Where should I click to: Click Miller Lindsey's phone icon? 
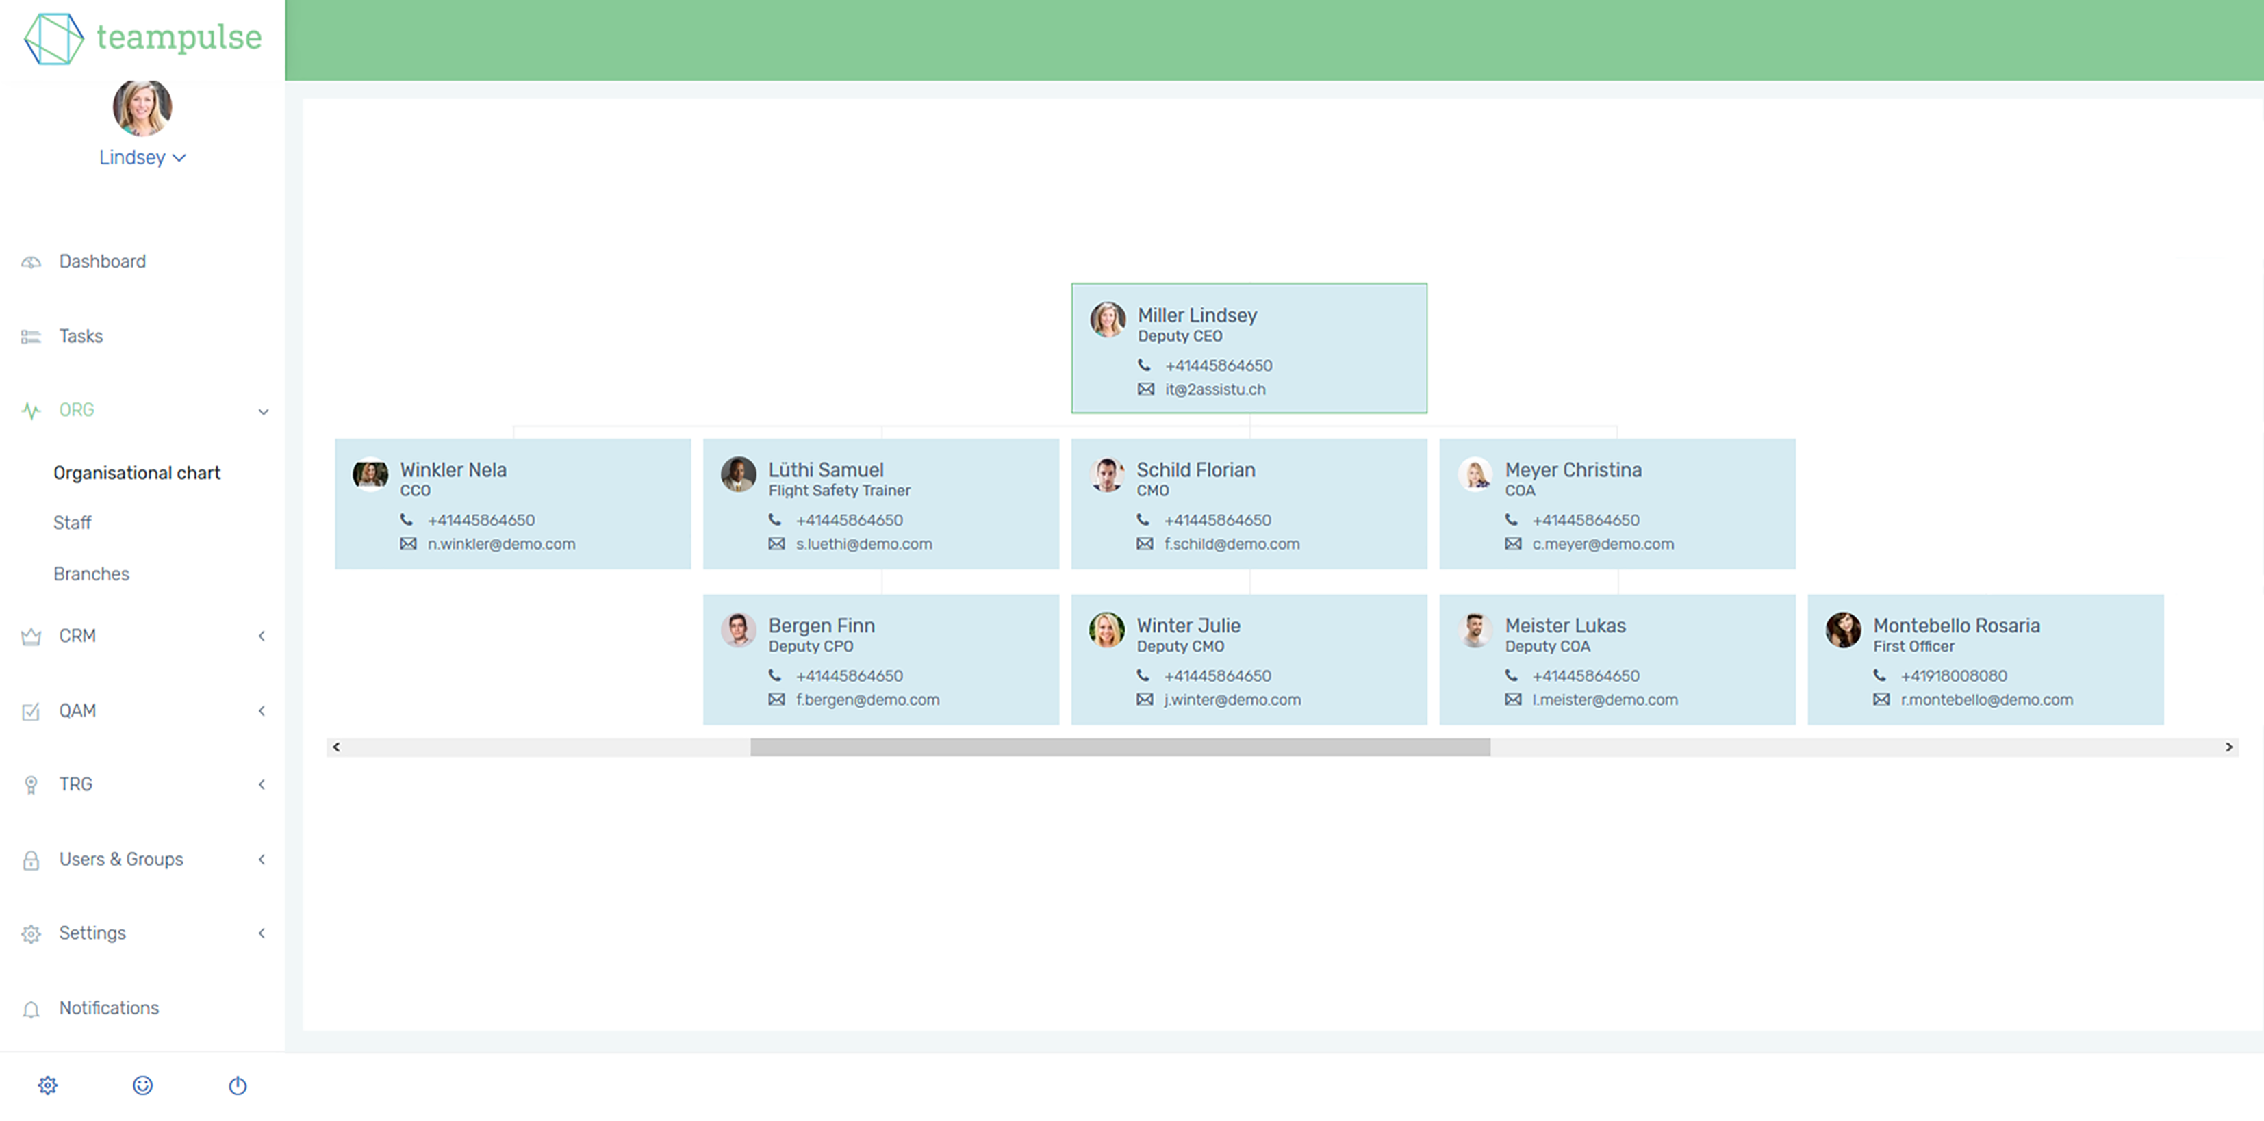1144,365
